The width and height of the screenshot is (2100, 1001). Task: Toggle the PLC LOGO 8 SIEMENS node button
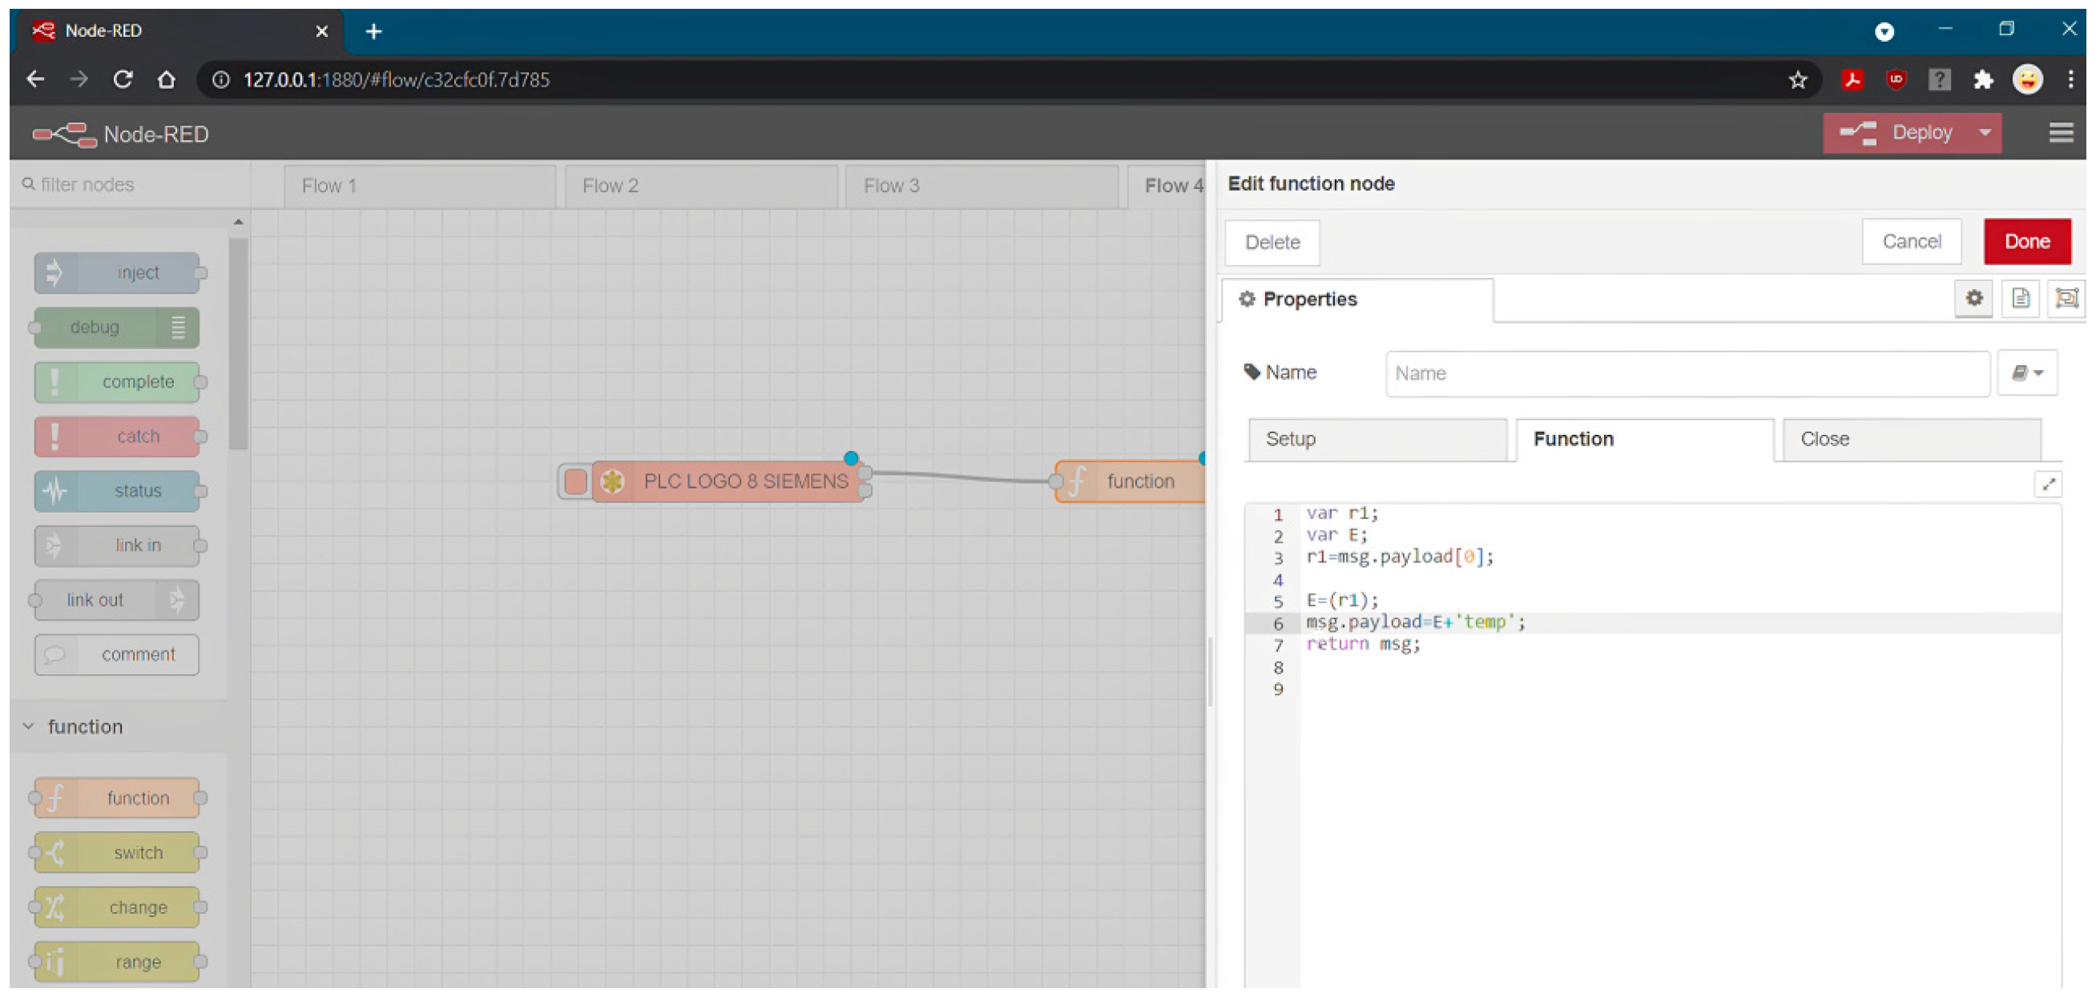click(575, 482)
